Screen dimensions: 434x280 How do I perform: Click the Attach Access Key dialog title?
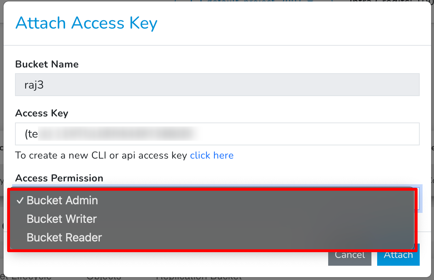86,22
